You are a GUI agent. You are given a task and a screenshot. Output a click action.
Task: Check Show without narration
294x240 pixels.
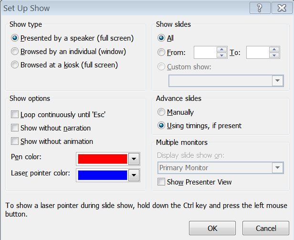pos(15,128)
